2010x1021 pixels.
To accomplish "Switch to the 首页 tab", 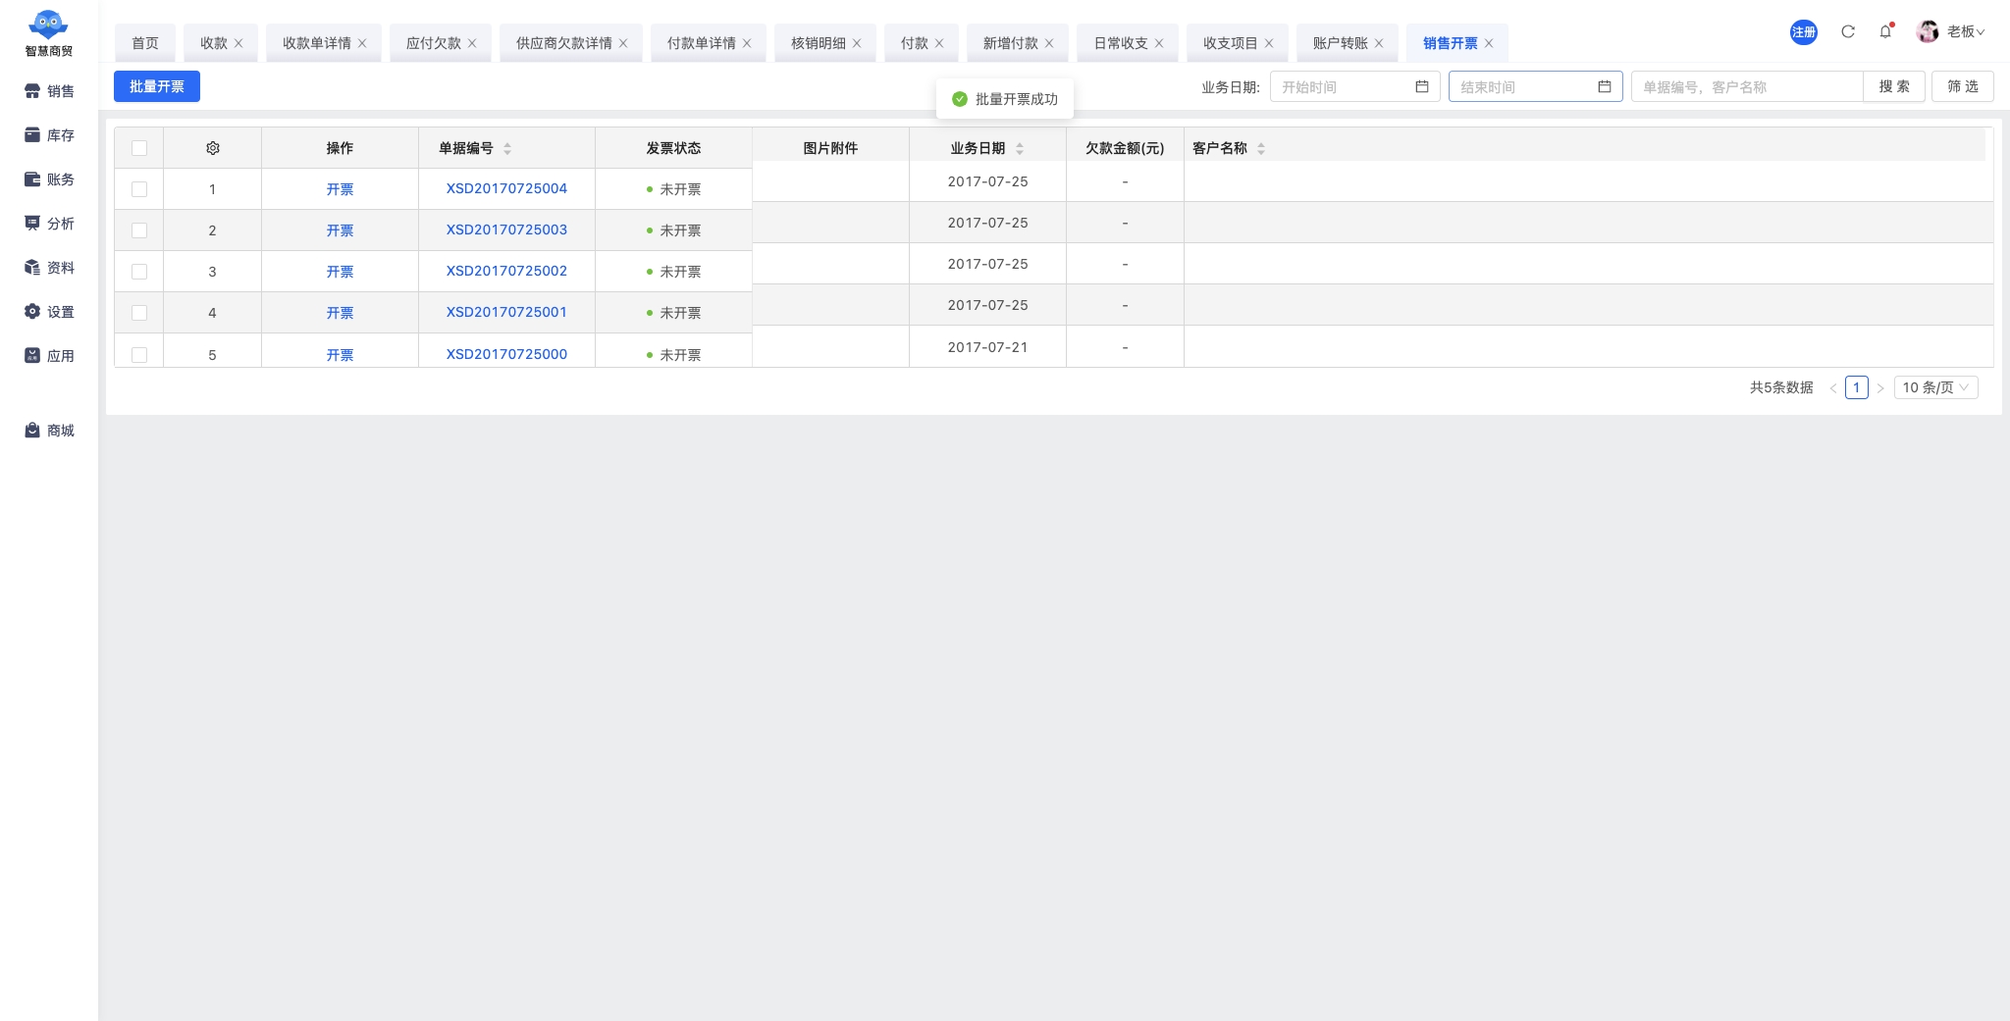I will click(145, 43).
